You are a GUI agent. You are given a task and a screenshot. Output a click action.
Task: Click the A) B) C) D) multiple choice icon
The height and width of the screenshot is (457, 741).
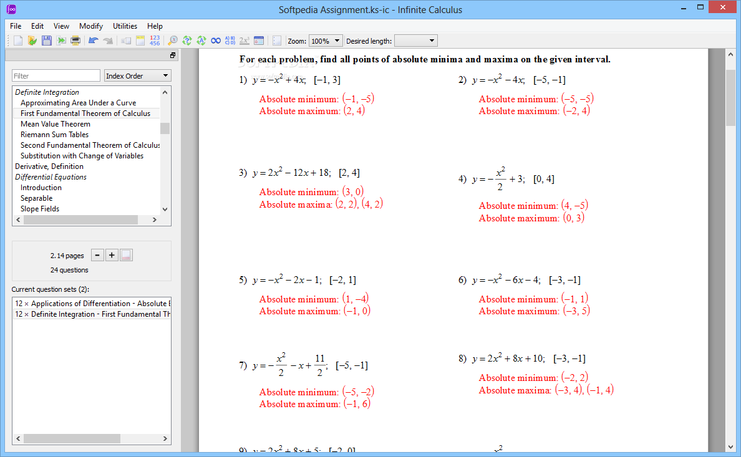(x=230, y=41)
